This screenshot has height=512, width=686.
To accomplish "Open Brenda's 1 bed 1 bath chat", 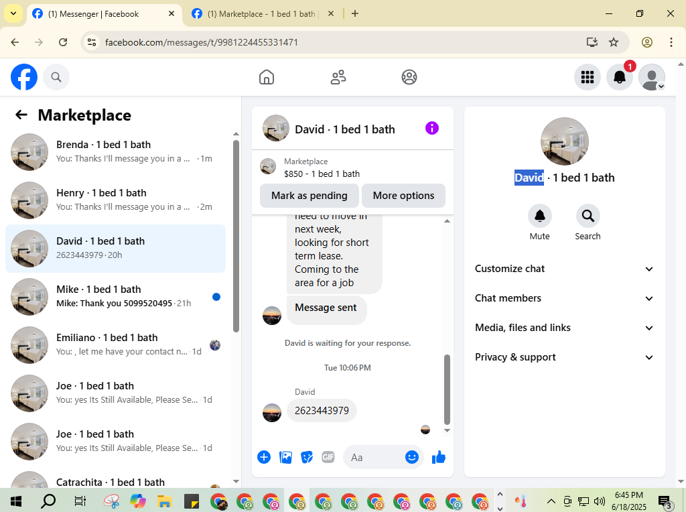I will click(115, 152).
